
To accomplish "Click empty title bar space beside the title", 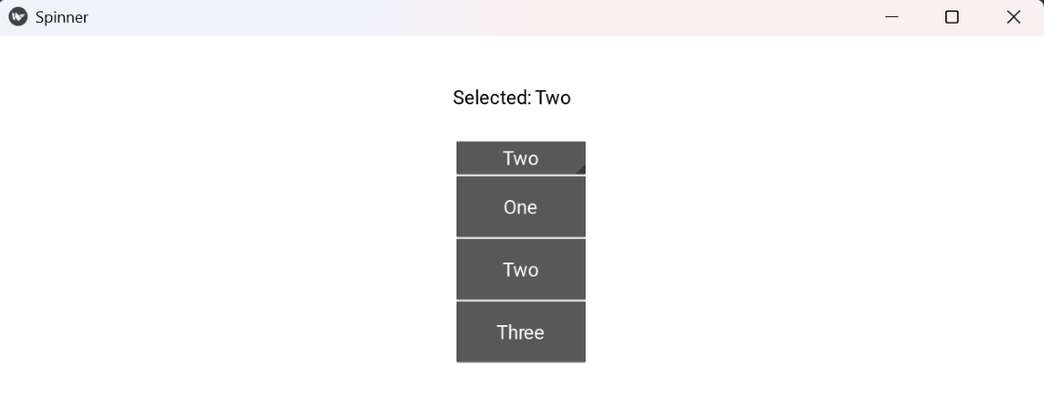I will [x=475, y=17].
